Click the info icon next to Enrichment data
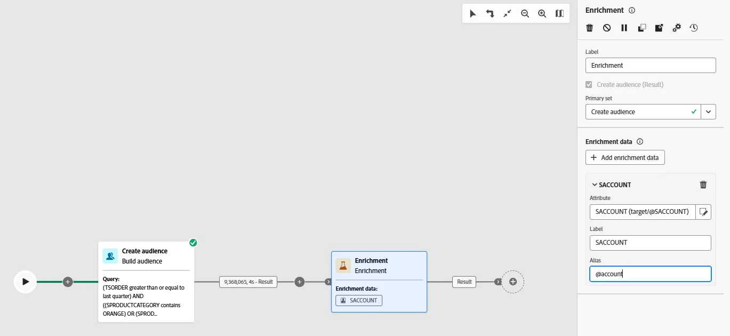Viewport: 730px width, 336px height. (640, 142)
